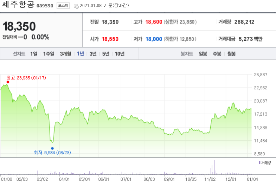Click the 하한가 12,850 text
Image resolution: width=276 pixels, height=186 pixels.
180,39
